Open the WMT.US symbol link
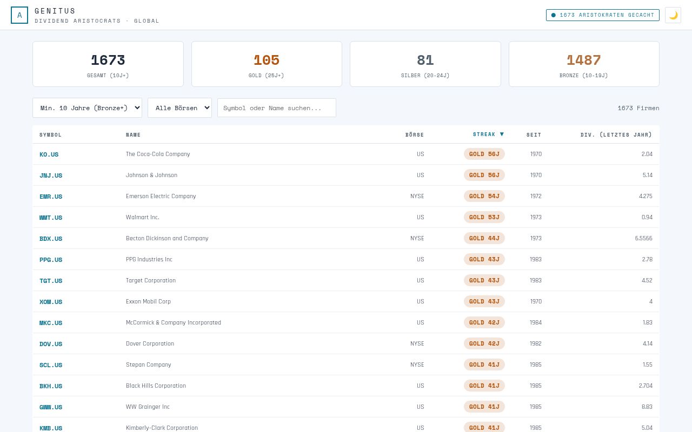 pos(51,218)
